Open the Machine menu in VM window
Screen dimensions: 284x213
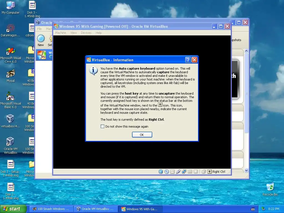(61, 33)
